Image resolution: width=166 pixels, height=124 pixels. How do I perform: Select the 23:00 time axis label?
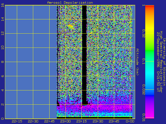(66, 121)
